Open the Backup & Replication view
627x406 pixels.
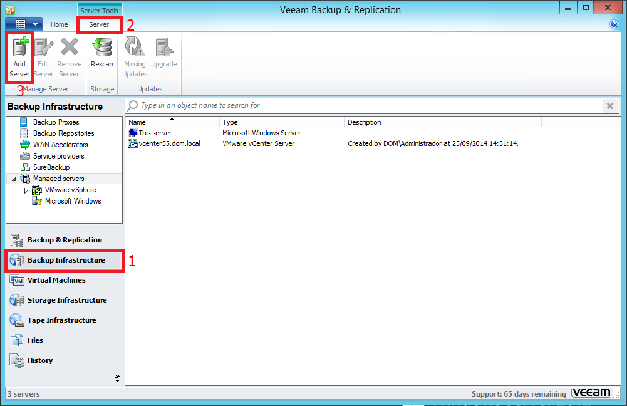(x=65, y=240)
